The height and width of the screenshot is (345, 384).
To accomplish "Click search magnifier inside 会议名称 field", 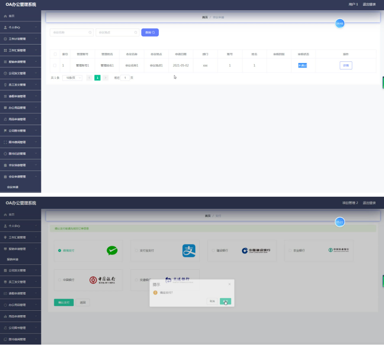I will [x=90, y=32].
